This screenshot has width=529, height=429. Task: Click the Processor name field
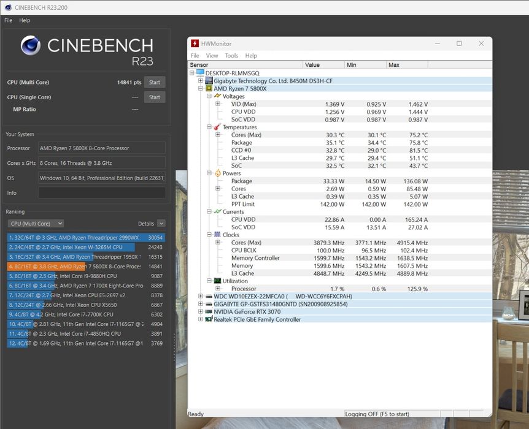pyautogui.click(x=101, y=148)
